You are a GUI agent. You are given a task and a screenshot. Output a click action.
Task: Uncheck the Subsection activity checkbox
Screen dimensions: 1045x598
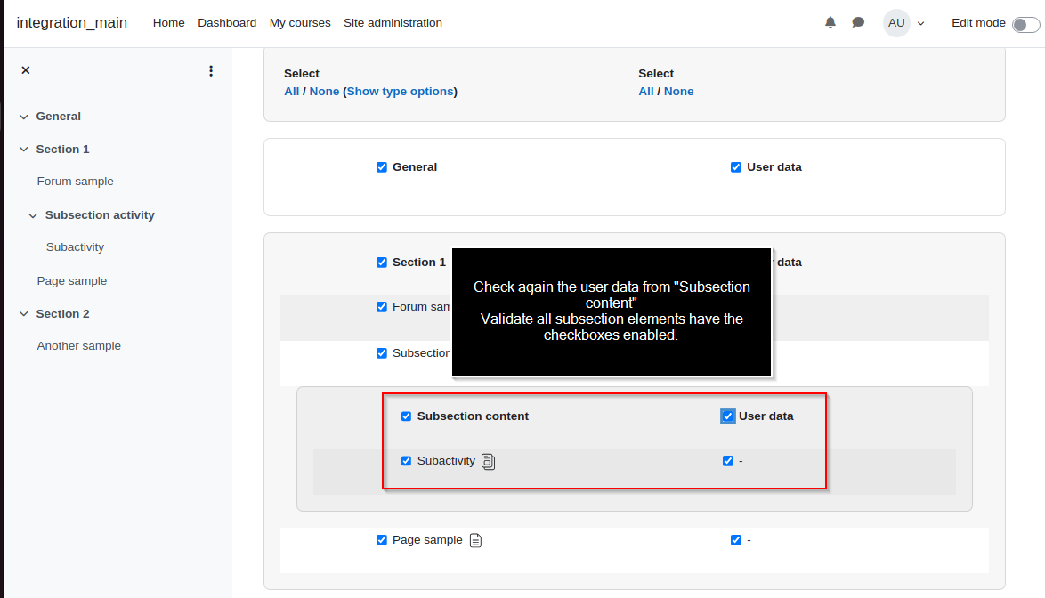tap(381, 353)
